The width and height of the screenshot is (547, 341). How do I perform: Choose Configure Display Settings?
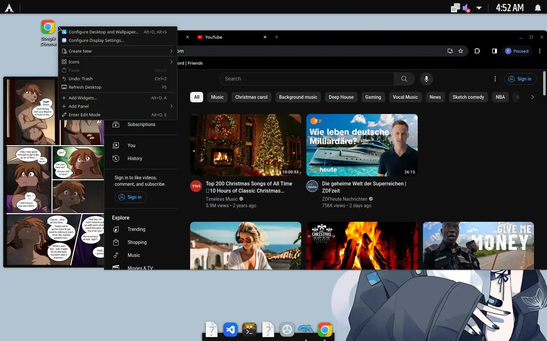click(x=118, y=40)
